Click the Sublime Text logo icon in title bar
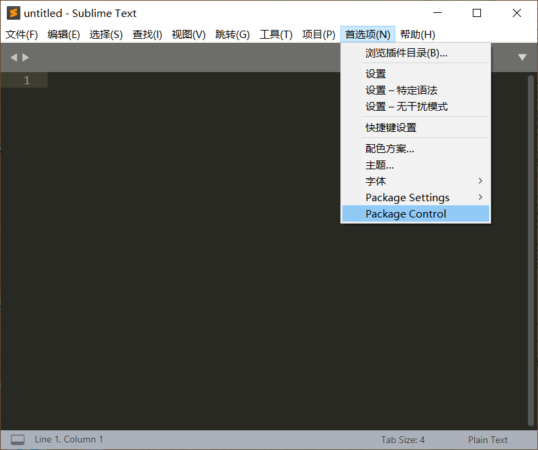538x450 pixels. 14,13
